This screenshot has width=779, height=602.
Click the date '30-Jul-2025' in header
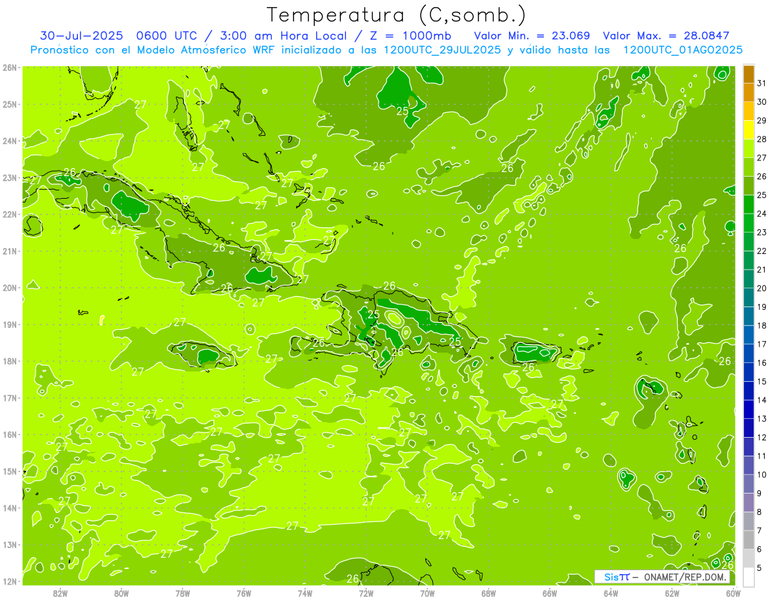coord(82,36)
